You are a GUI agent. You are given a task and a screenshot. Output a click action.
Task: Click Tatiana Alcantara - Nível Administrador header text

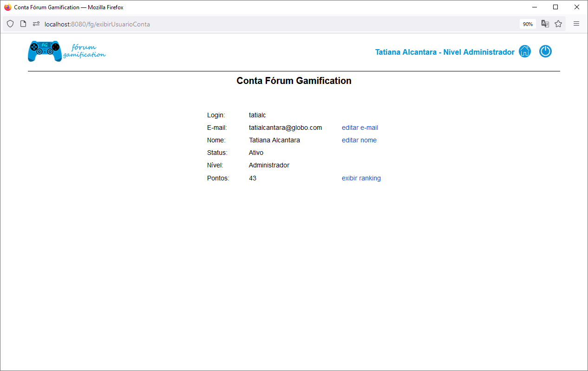[445, 52]
